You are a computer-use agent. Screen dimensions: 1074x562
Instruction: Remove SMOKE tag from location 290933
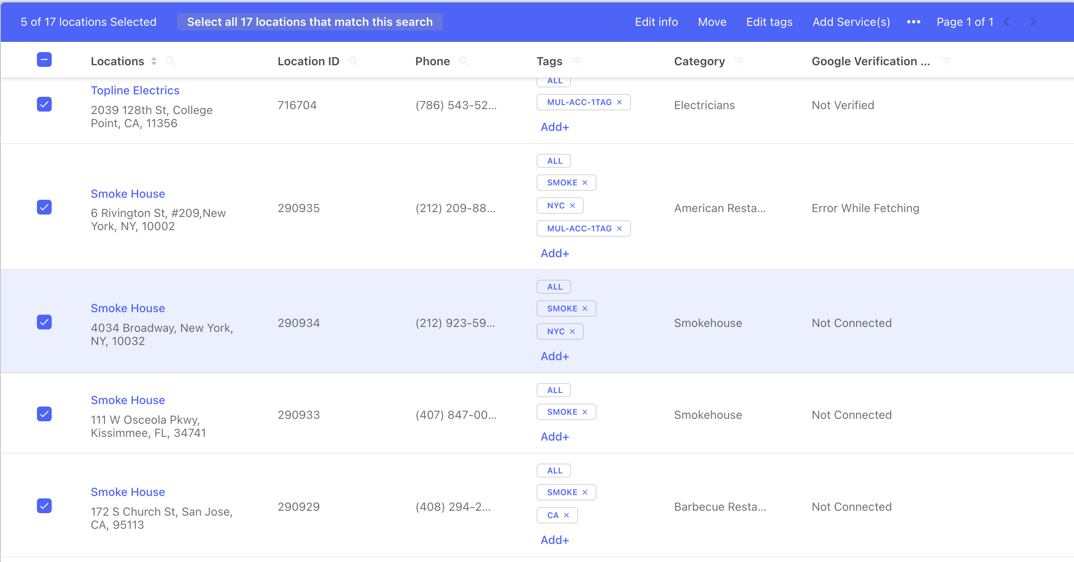[x=585, y=412]
